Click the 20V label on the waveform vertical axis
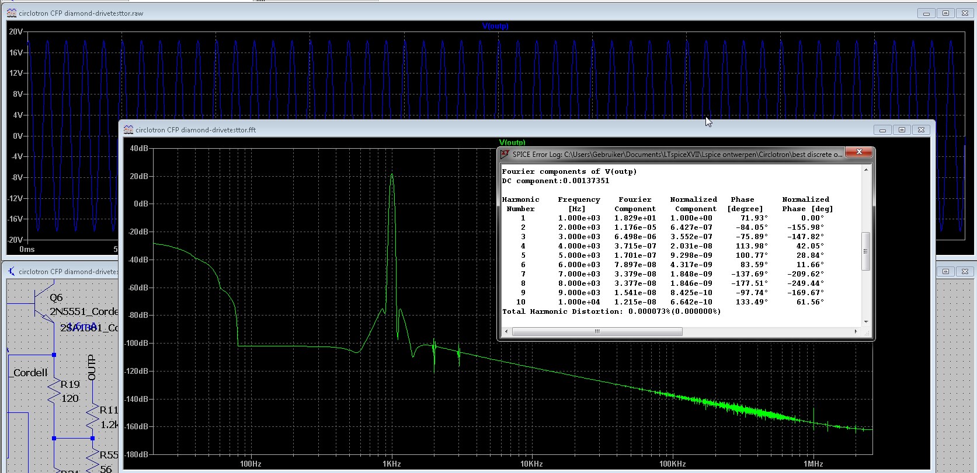Screen dimensions: 977x473 [16, 31]
